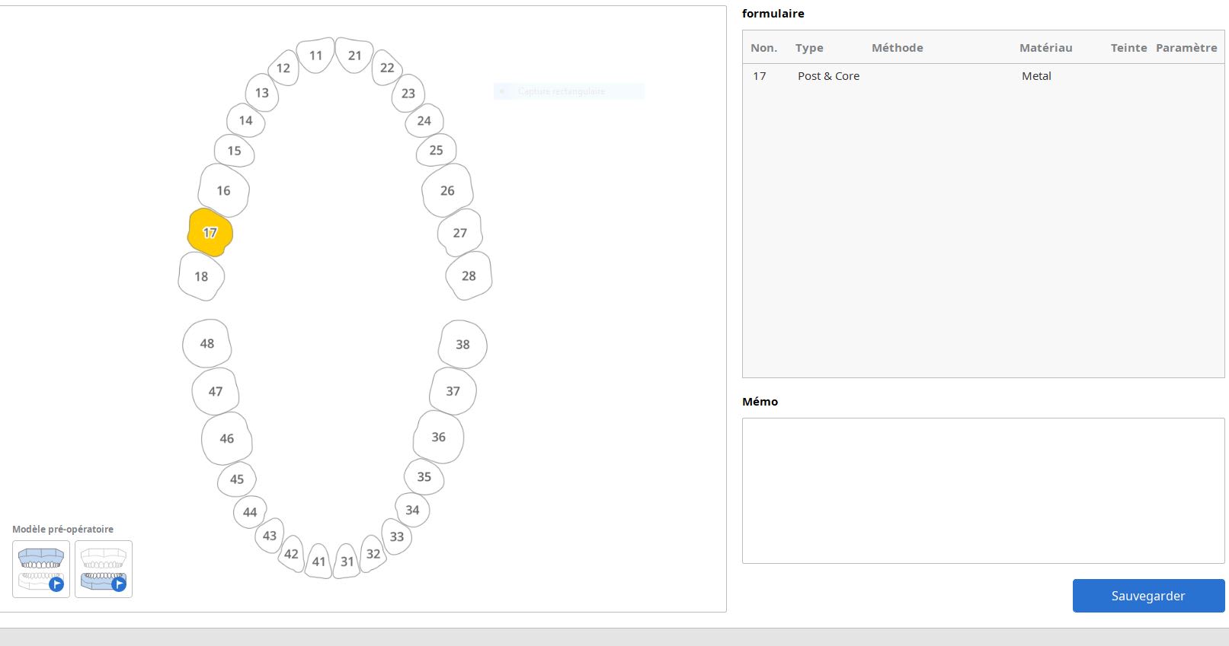Viewport: 1229px width, 646px height.
Task: Toggle tooth 18 selection
Action: pyautogui.click(x=201, y=276)
